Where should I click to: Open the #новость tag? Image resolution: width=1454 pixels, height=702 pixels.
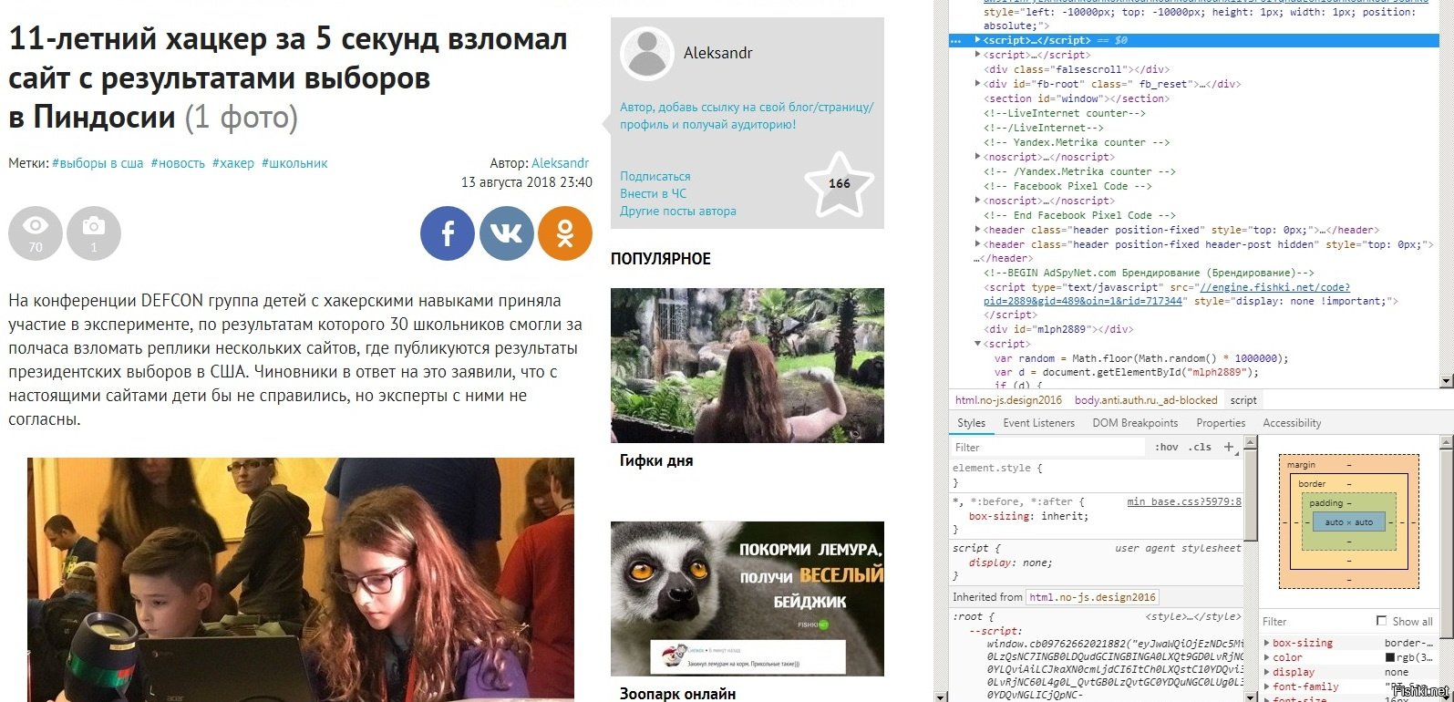pyautogui.click(x=178, y=163)
